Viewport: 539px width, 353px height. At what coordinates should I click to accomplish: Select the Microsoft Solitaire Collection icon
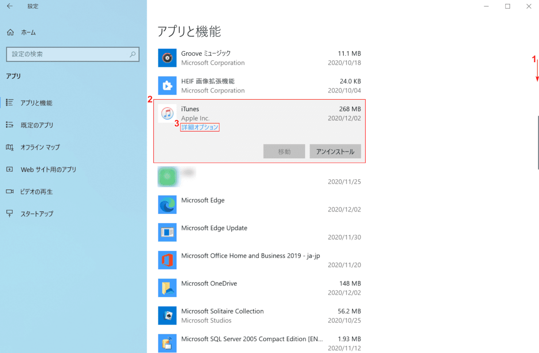click(167, 316)
